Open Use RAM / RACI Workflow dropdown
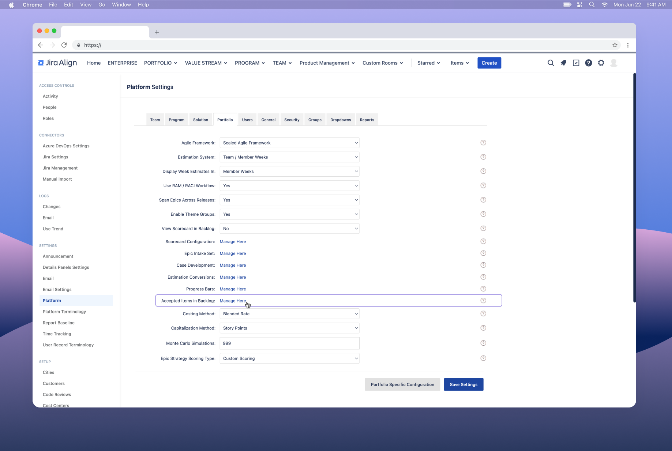Image resolution: width=672 pixels, height=451 pixels. pyautogui.click(x=289, y=185)
